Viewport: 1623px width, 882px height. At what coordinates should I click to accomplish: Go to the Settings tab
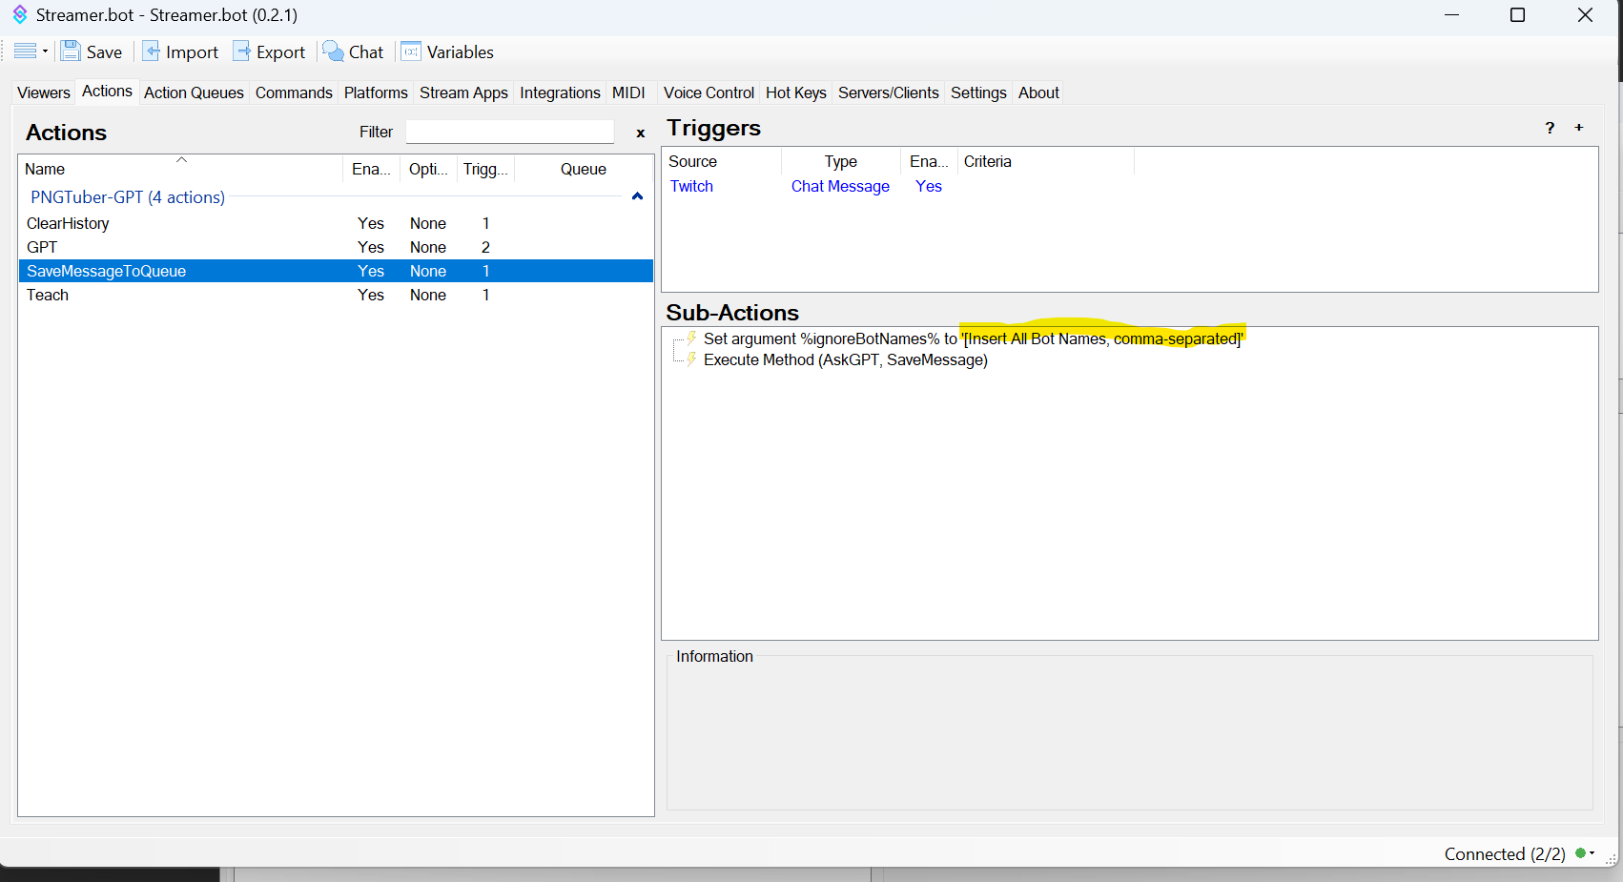point(977,92)
